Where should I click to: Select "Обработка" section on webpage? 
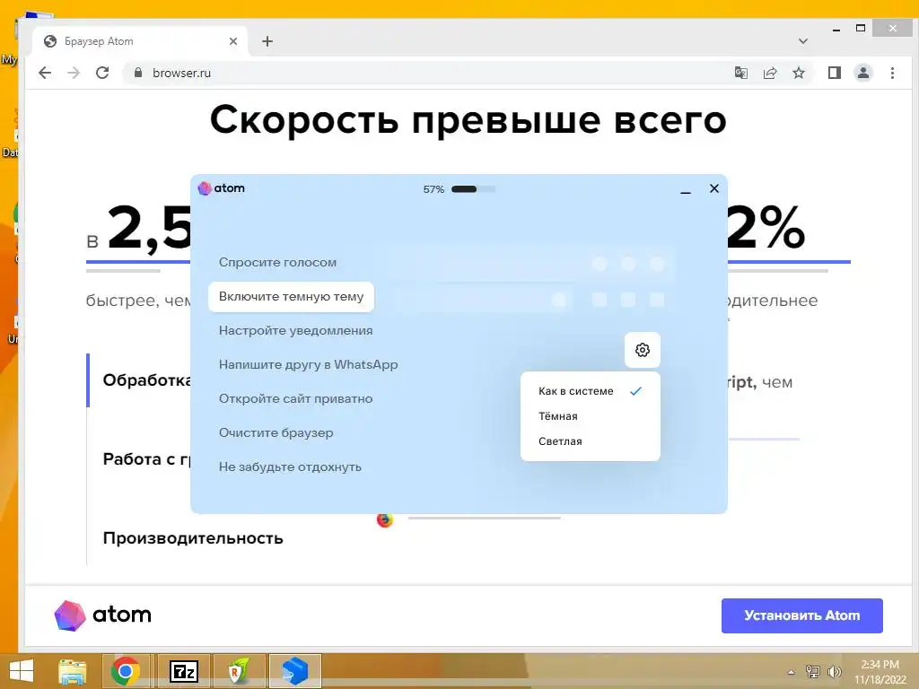point(147,380)
